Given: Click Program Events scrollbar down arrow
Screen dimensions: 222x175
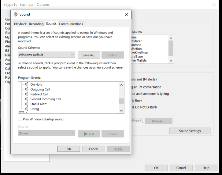Looking at the screenshot, I should (x=121, y=110).
